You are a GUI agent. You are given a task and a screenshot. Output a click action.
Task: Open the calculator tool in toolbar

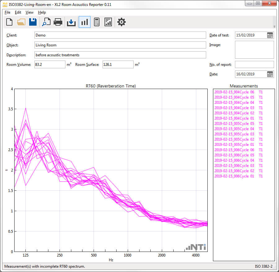click(96, 22)
